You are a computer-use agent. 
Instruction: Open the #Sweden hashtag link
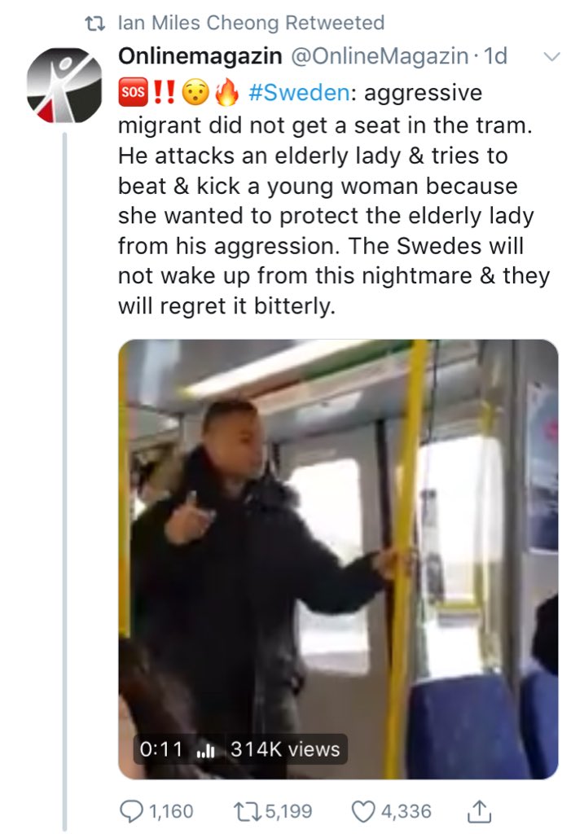[300, 93]
